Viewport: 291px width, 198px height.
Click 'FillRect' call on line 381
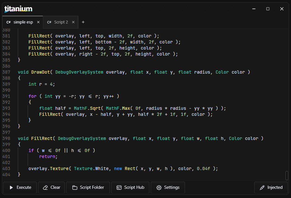pyautogui.click(x=39, y=36)
